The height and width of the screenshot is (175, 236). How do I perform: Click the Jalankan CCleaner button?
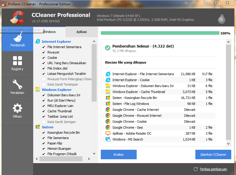pyautogui.click(x=213, y=154)
